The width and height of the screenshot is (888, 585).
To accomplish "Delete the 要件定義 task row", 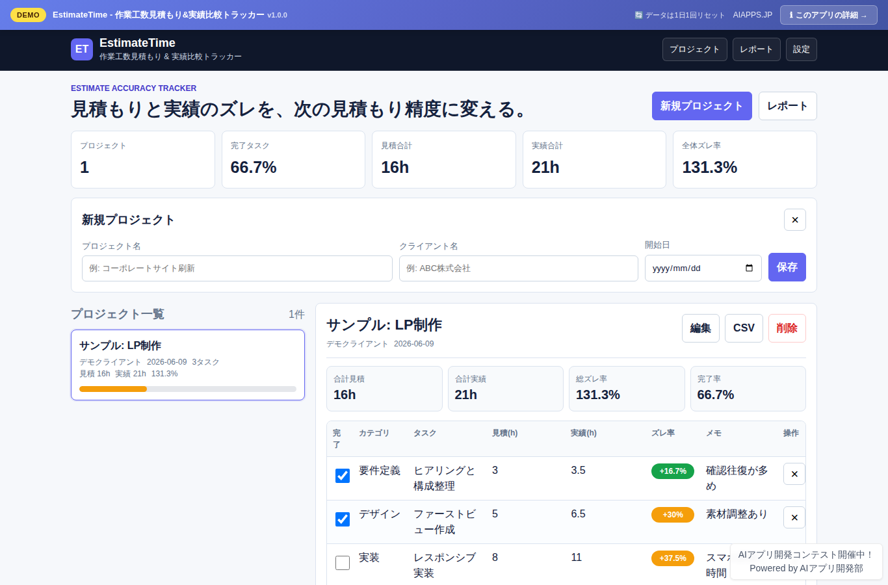I will [x=794, y=474].
